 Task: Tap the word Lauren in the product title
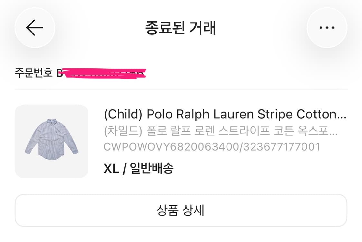click(235, 114)
